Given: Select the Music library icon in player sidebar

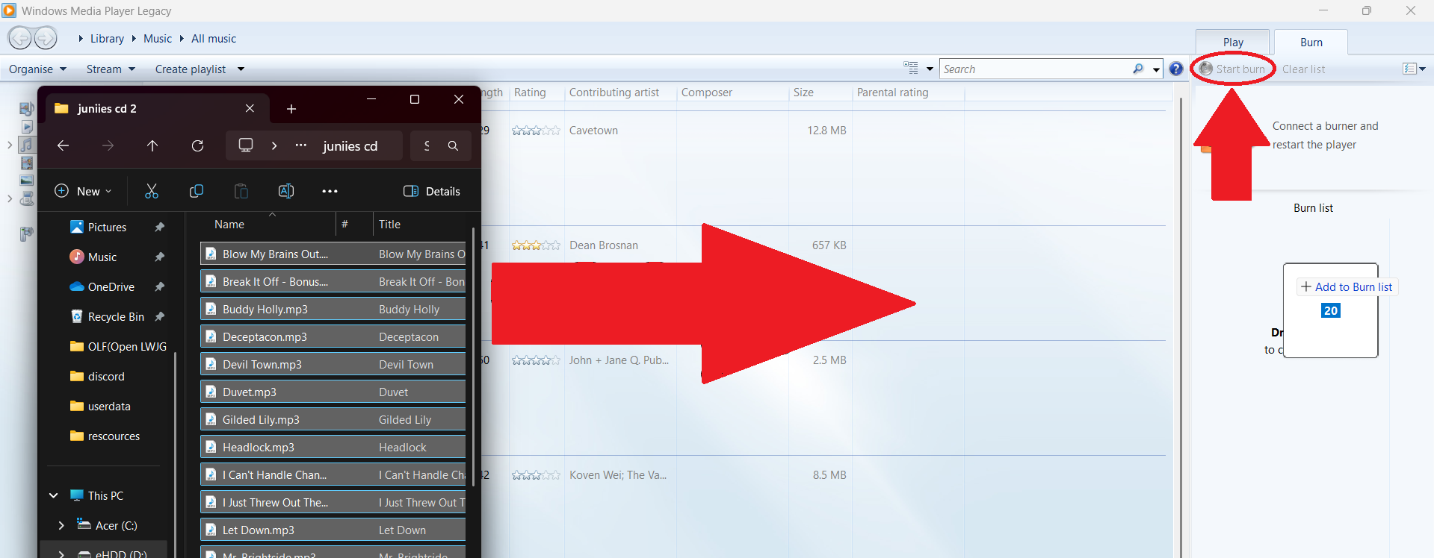Looking at the screenshot, I should 27,145.
